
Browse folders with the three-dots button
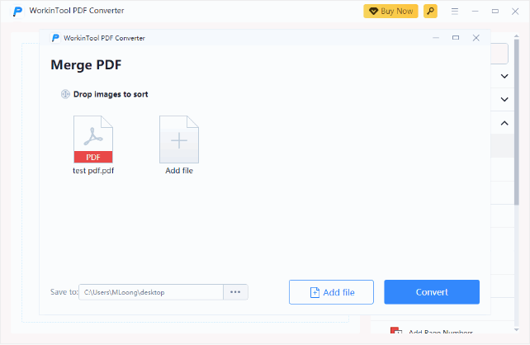pos(235,292)
